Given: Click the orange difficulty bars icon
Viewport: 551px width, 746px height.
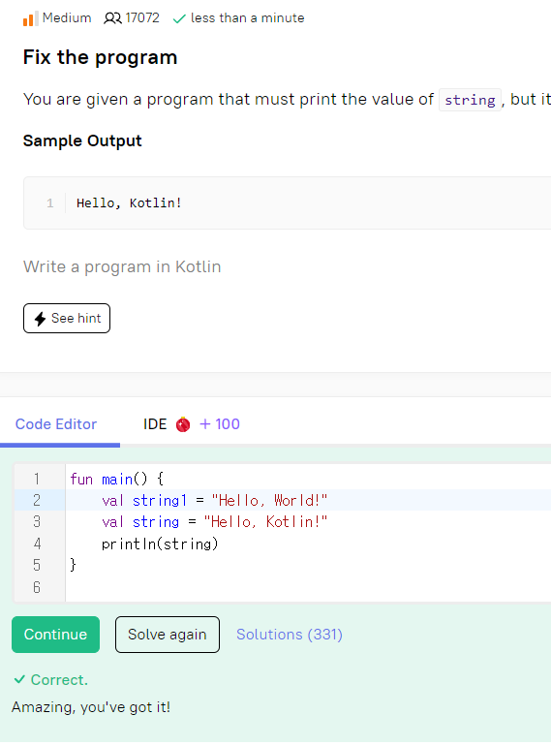Looking at the screenshot, I should coord(30,18).
